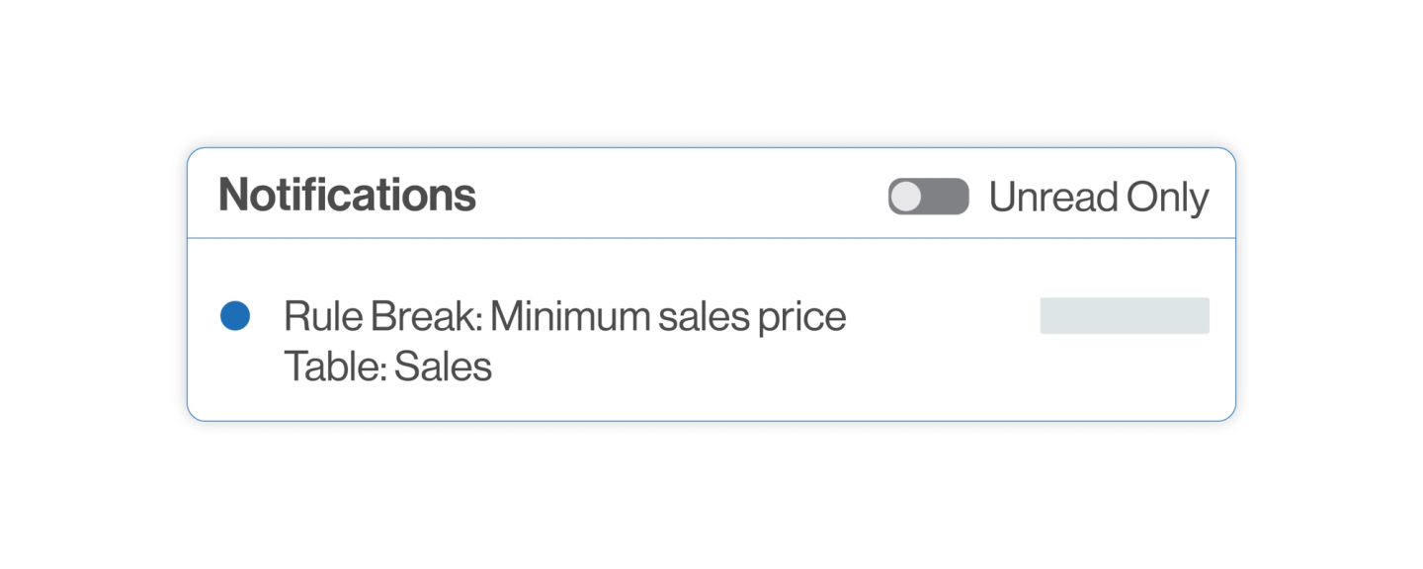1423x569 pixels.
Task: Click the Unread Only label text
Action: [x=1098, y=198]
